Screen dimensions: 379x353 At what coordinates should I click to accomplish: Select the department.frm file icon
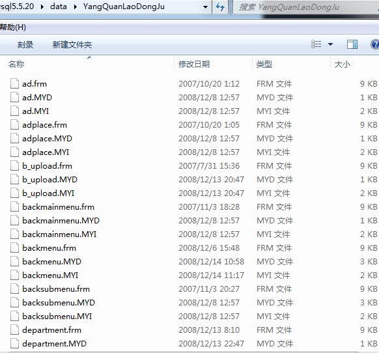tap(14, 330)
